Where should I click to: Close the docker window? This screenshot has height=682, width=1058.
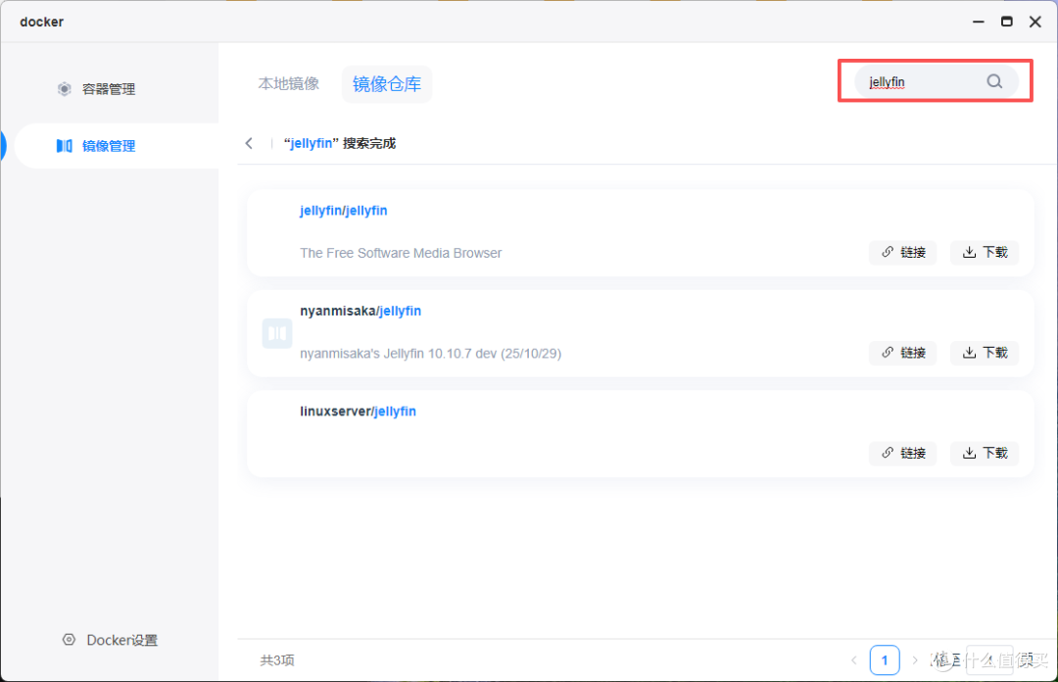[1035, 22]
